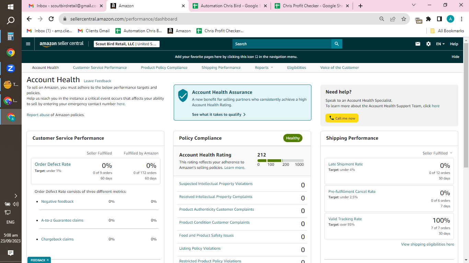Open the EN language dropdown
The height and width of the screenshot is (263, 469).
pyautogui.click(x=440, y=44)
